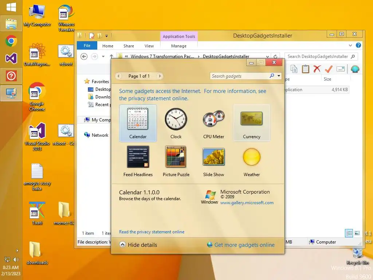Click the Application Tools contextual tab header
Image resolution: width=373 pixels, height=280 pixels.
tap(179, 36)
